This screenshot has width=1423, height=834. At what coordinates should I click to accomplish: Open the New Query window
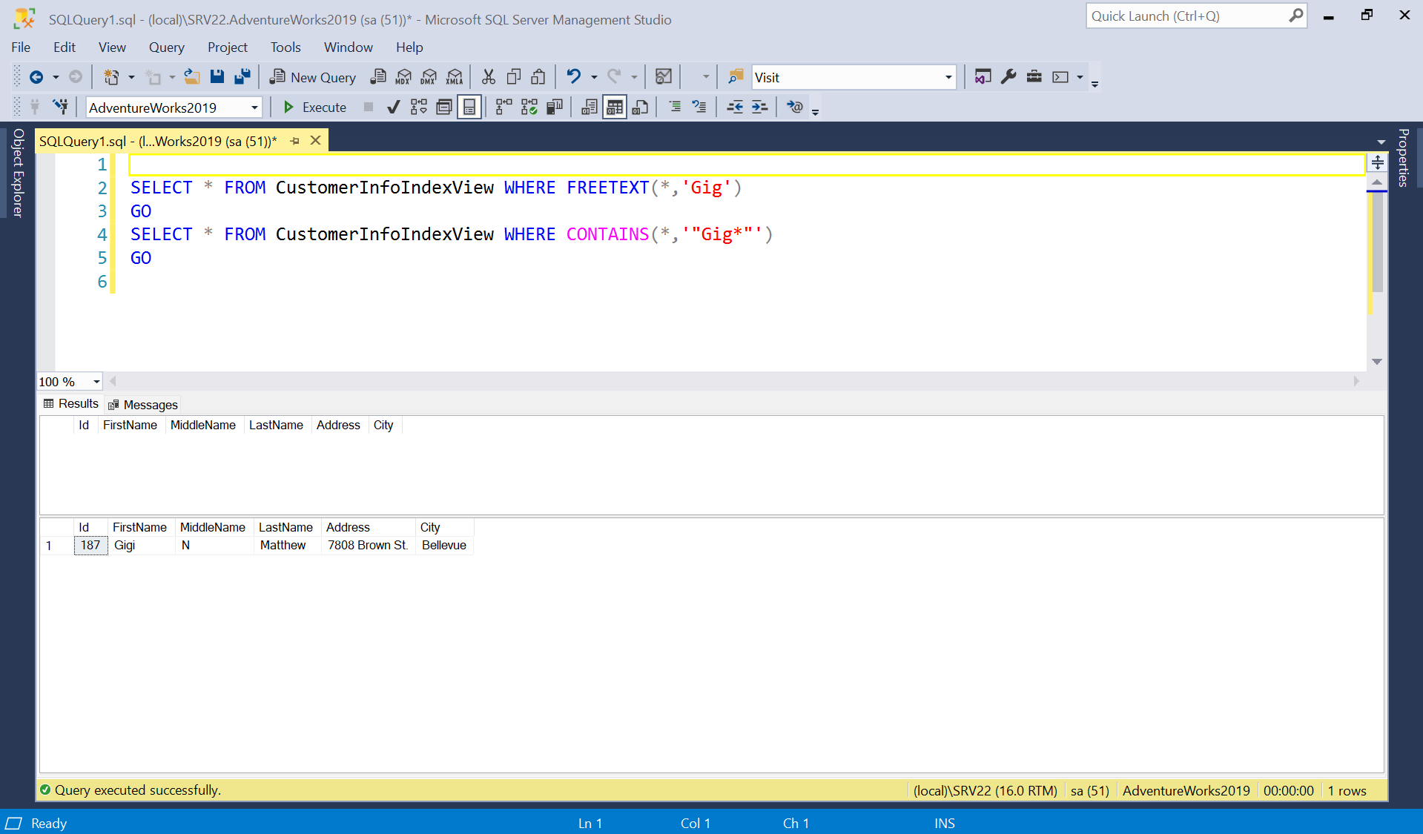[x=311, y=76]
